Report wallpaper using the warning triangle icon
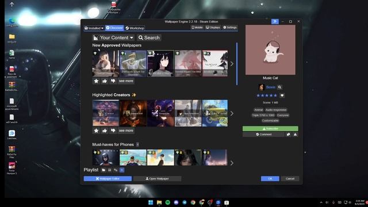Viewport: 368px width, 207px height. [295, 135]
